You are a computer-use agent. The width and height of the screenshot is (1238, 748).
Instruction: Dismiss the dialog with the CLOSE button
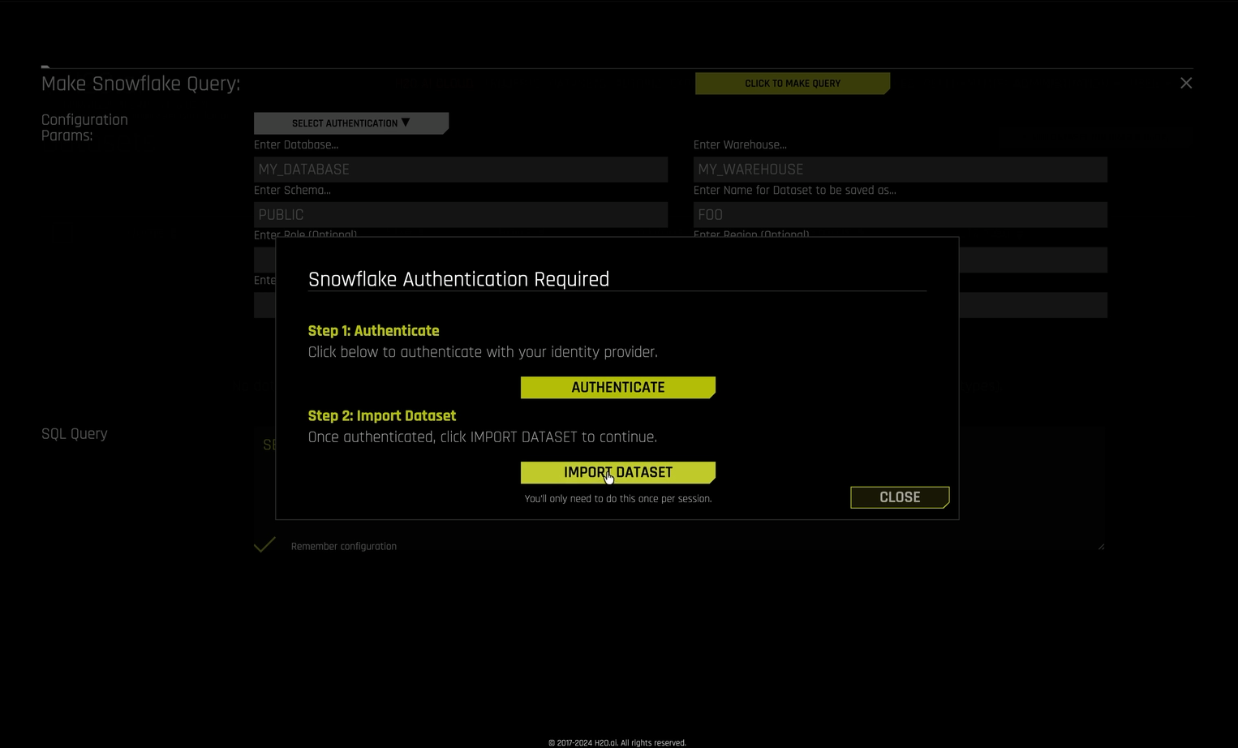point(899,497)
